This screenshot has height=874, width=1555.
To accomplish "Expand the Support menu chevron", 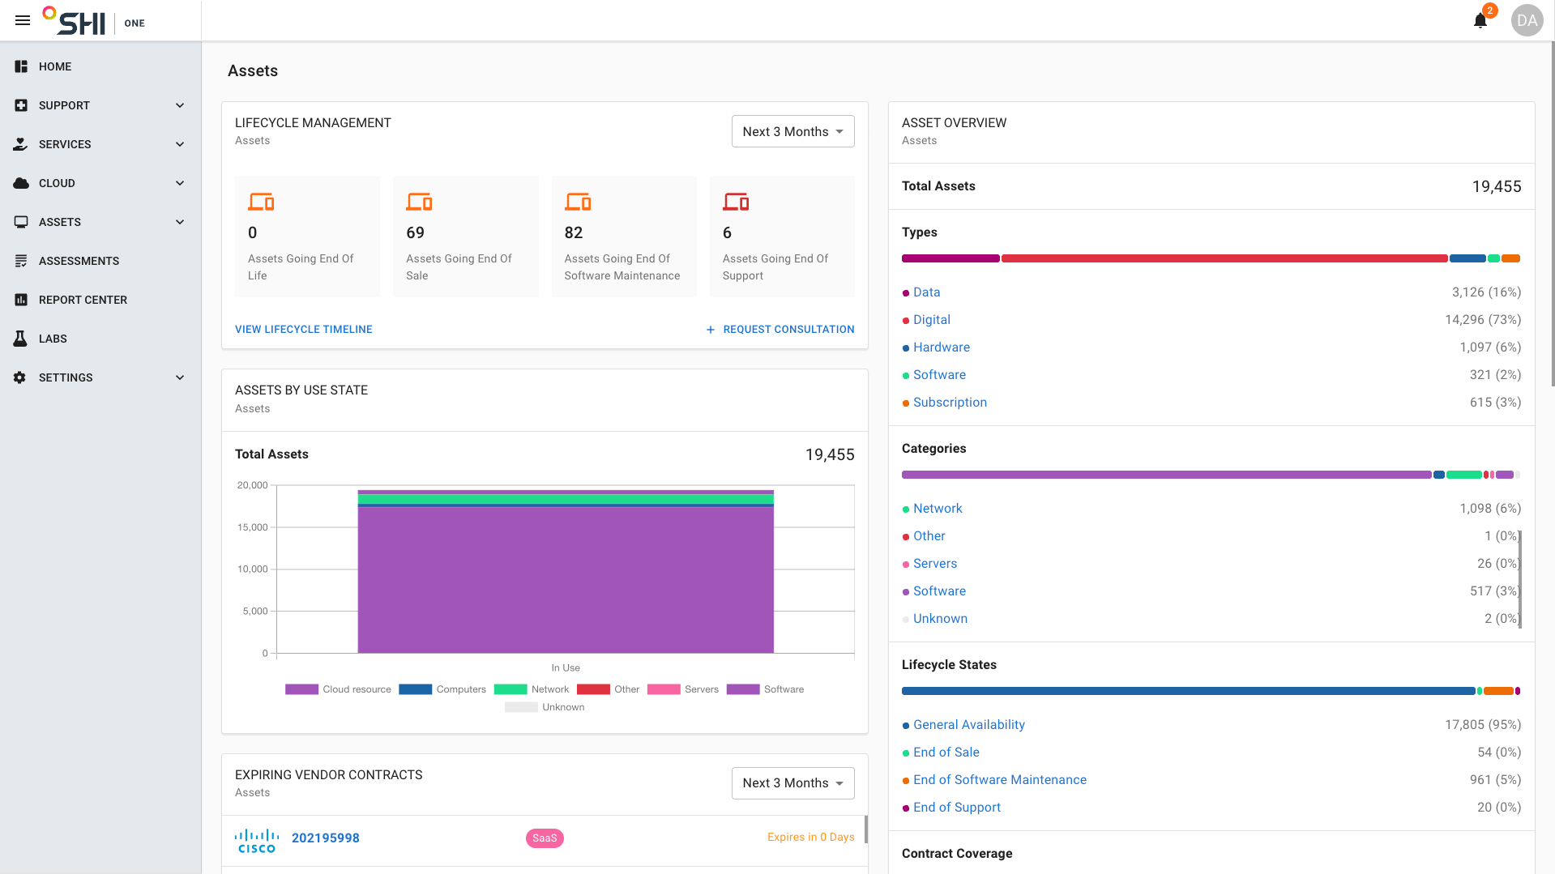I will click(180, 105).
